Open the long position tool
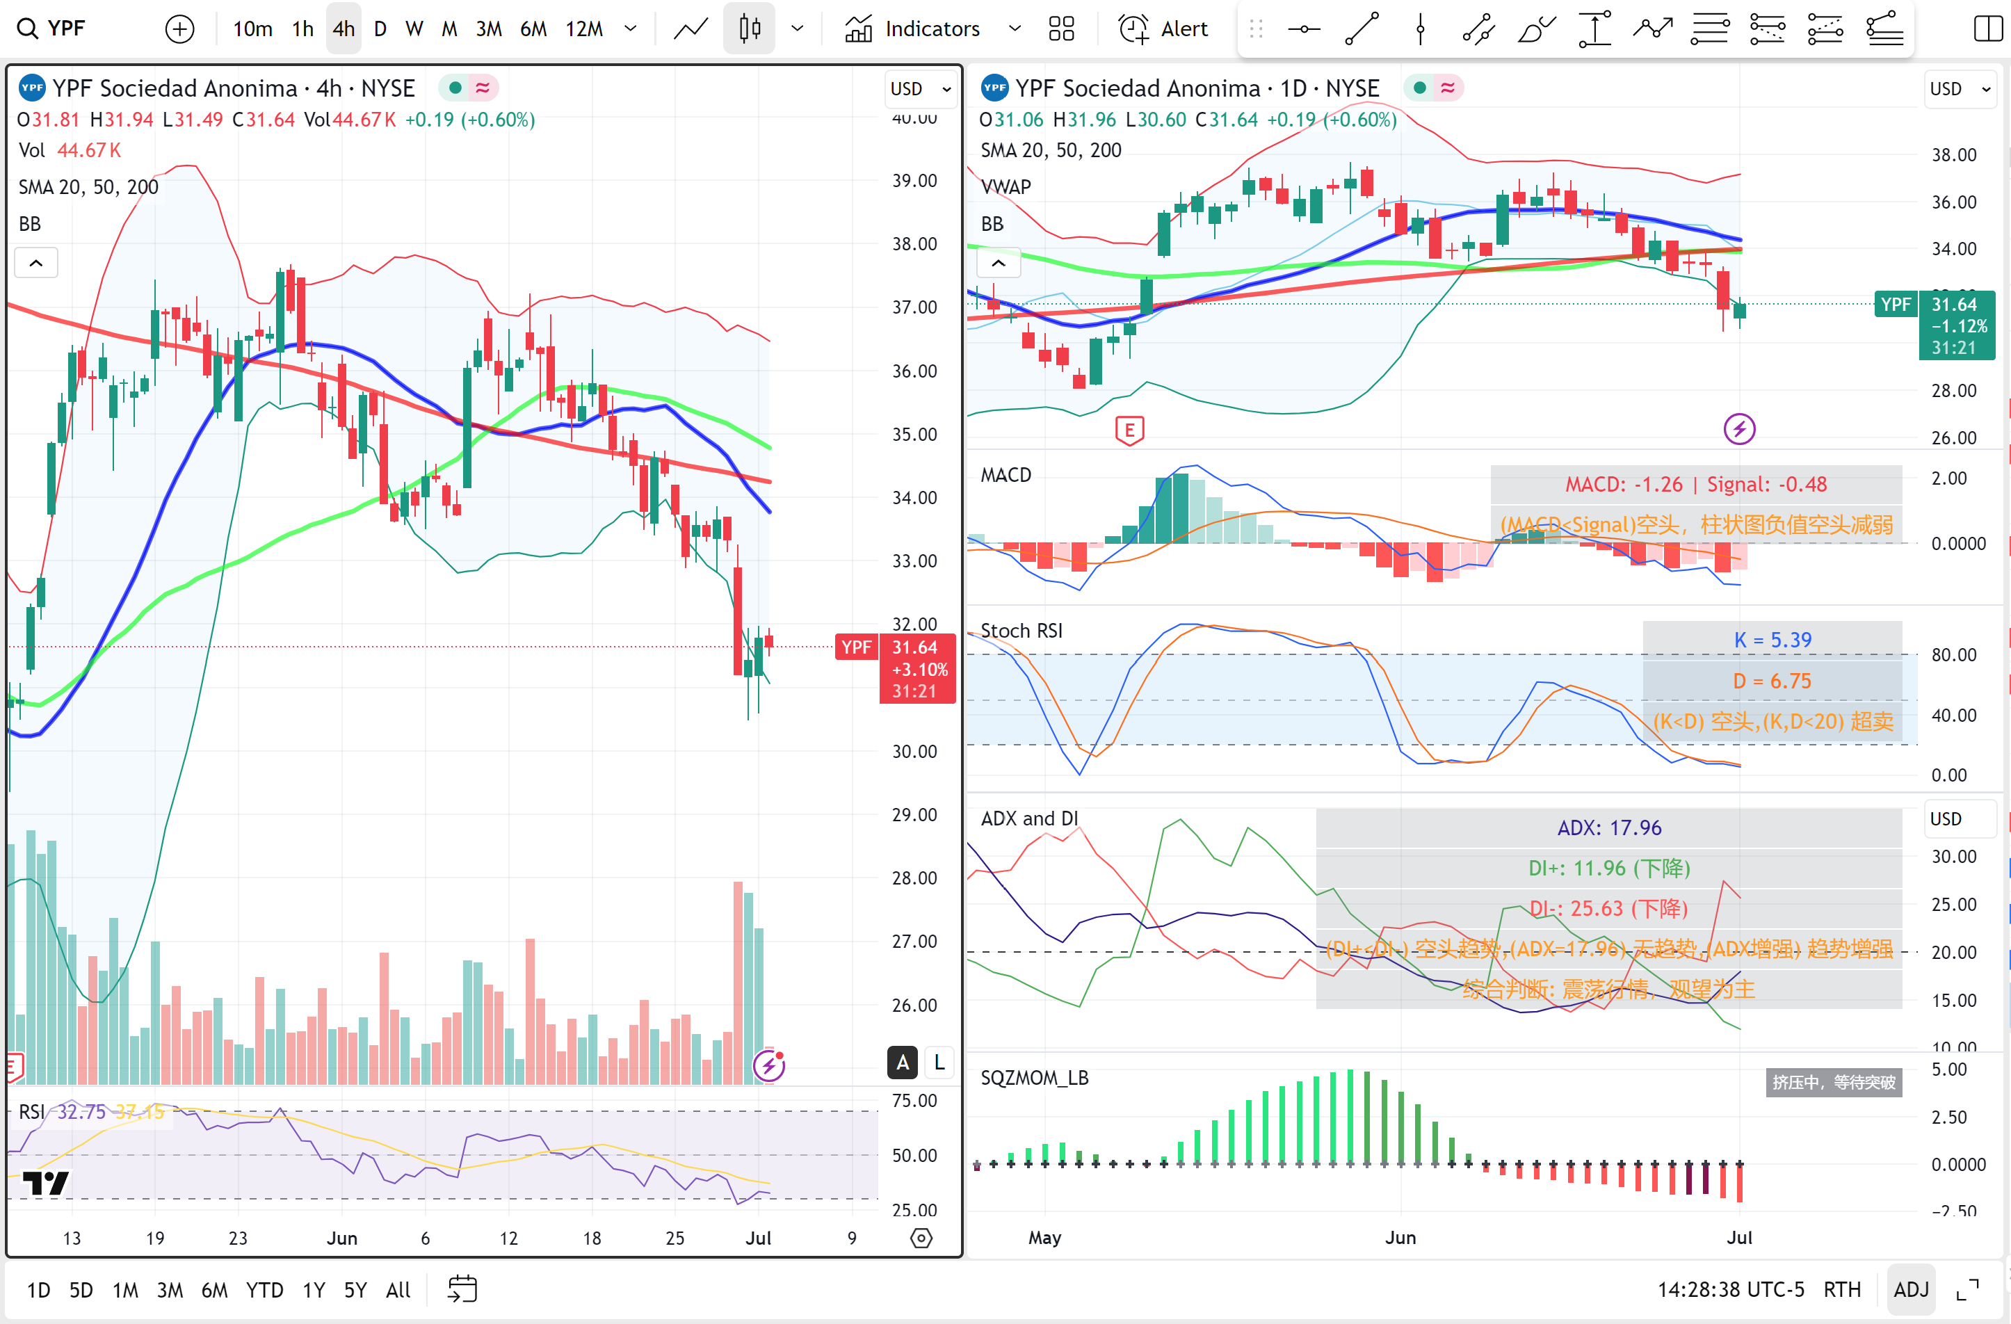Image resolution: width=2011 pixels, height=1324 pixels. (1594, 28)
